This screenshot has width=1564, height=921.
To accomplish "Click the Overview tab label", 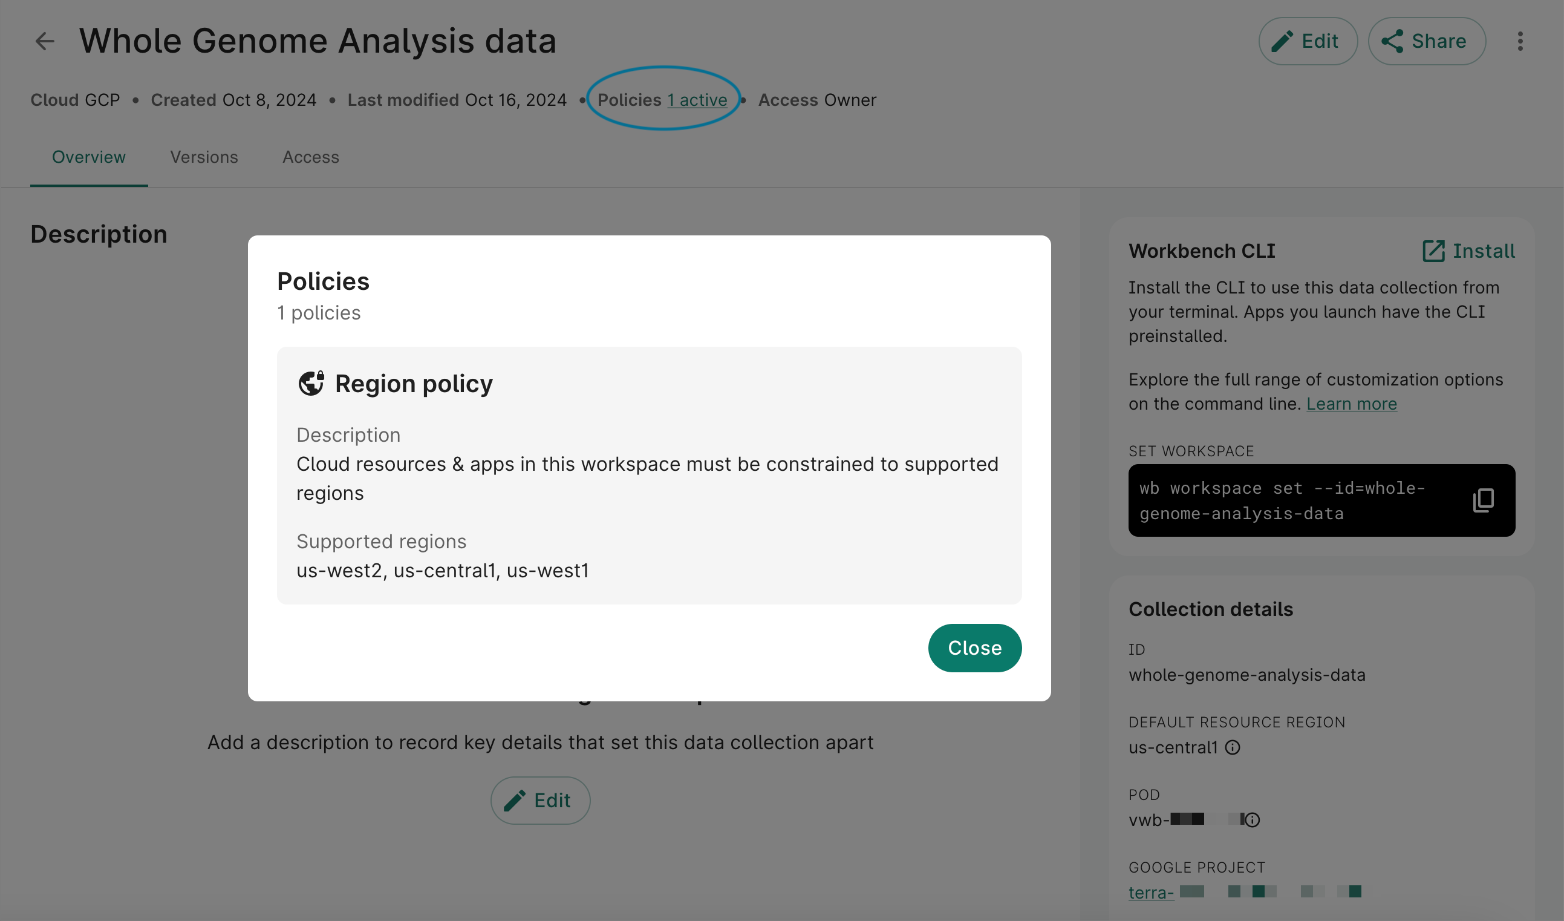I will [x=89, y=154].
